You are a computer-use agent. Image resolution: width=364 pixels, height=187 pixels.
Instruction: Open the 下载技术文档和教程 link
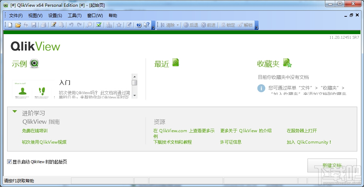[173, 142]
